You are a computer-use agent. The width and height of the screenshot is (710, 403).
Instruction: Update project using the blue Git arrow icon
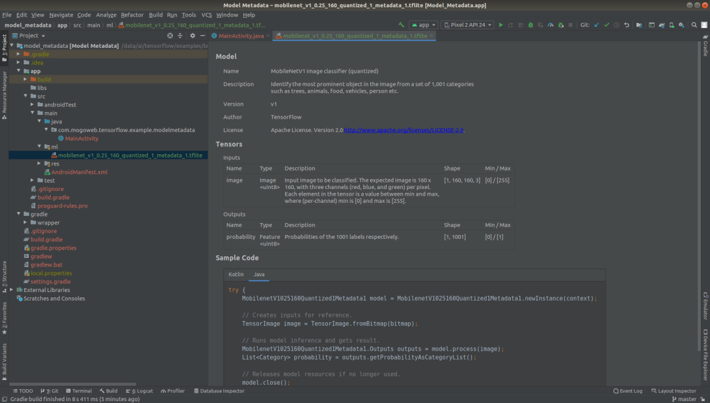coord(597,25)
